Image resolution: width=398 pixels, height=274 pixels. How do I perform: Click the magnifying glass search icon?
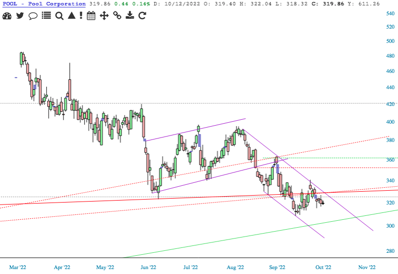tap(60, 16)
